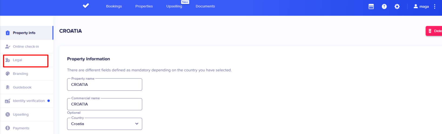Select Legal in the sidebar

[18, 60]
